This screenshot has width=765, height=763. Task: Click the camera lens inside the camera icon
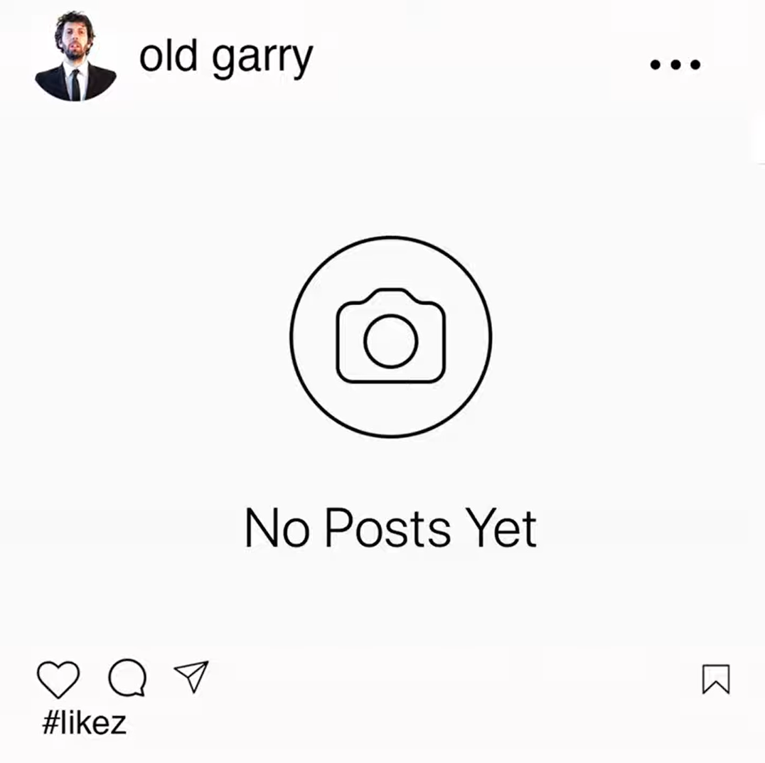coord(391,341)
